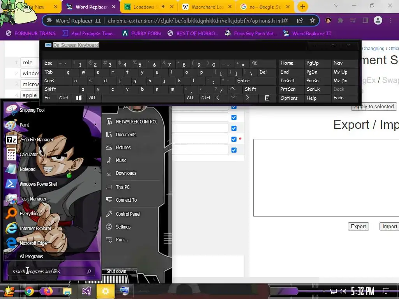Open the notification center icon

pyautogui.click(x=386, y=291)
